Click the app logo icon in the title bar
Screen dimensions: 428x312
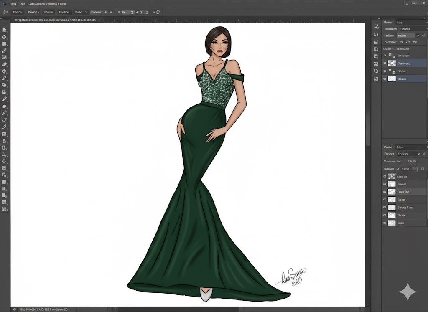point(4,3)
